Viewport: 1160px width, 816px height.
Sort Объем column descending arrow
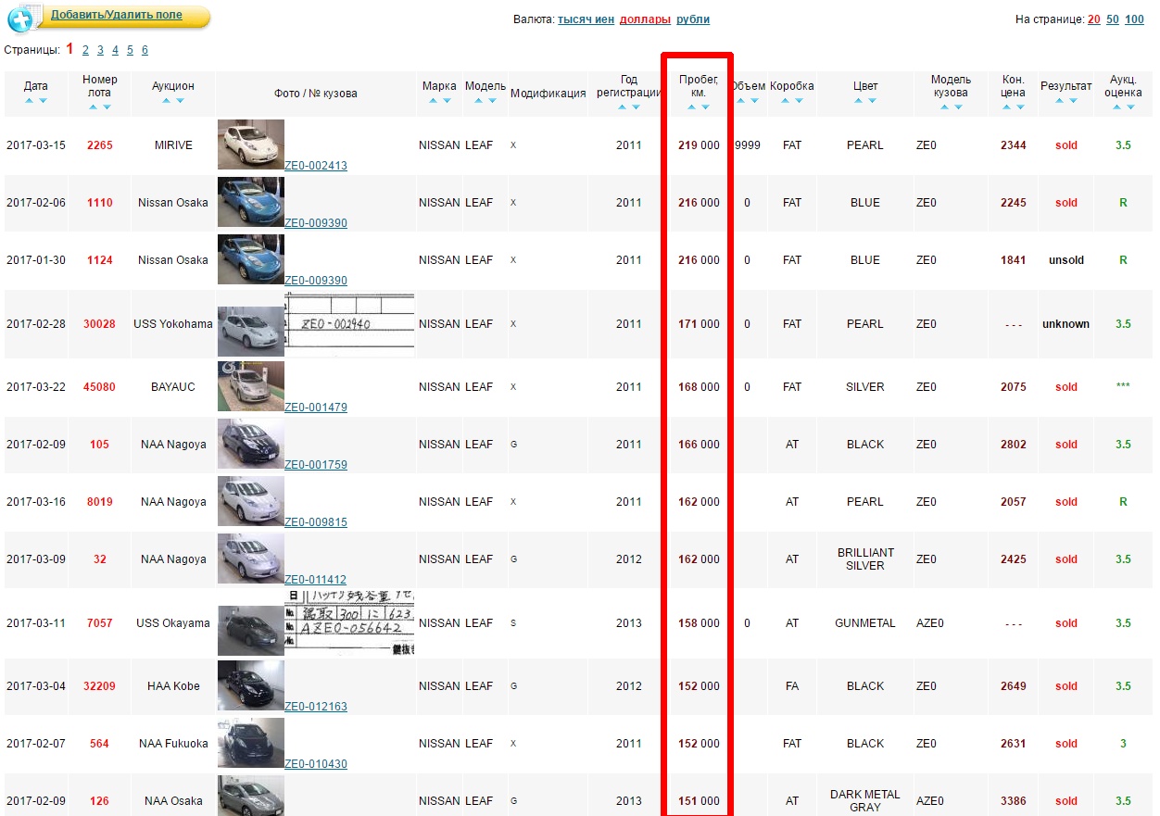point(754,100)
